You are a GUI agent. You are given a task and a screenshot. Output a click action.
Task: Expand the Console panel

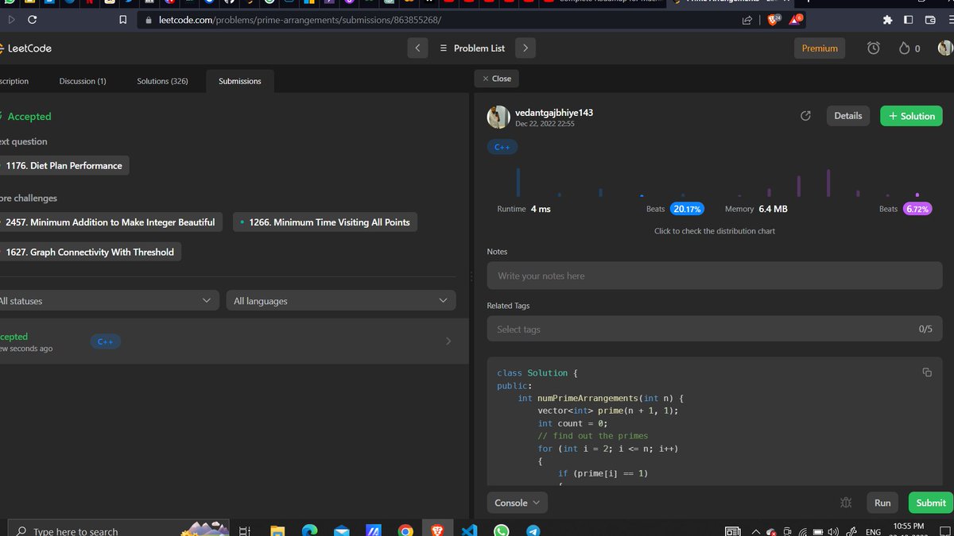(517, 503)
